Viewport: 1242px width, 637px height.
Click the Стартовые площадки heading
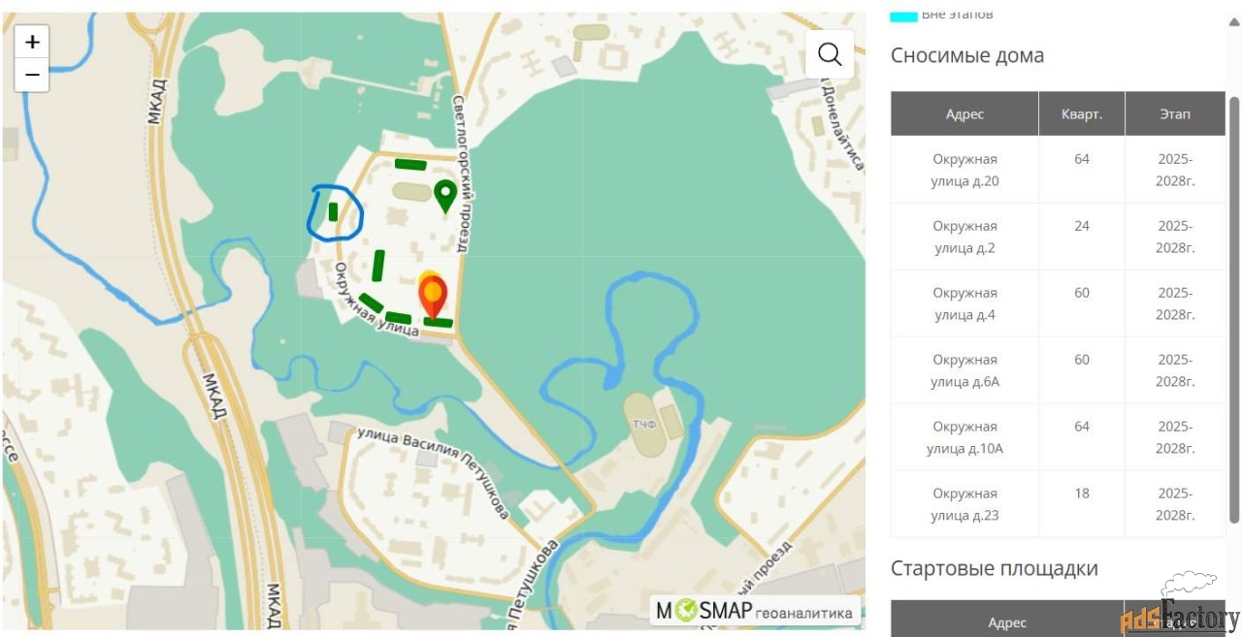pyautogui.click(x=994, y=568)
